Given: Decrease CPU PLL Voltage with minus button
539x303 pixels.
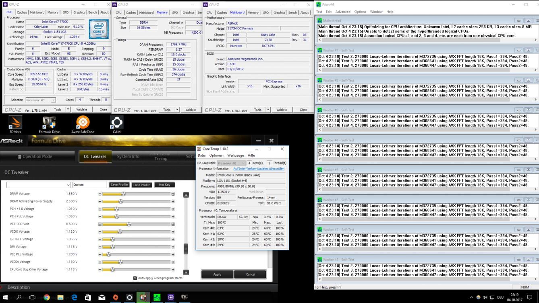Looking at the screenshot, I should coord(100,239).
